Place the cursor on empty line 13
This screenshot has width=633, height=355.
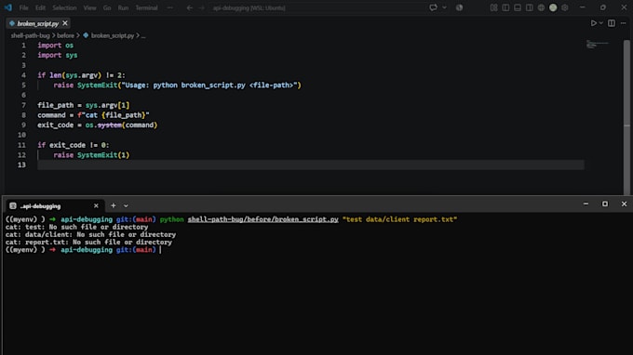point(310,164)
